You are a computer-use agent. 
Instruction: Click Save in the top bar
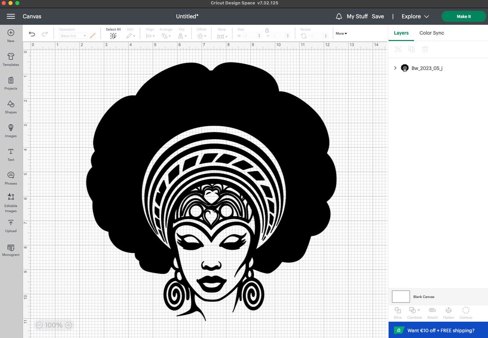click(x=378, y=16)
